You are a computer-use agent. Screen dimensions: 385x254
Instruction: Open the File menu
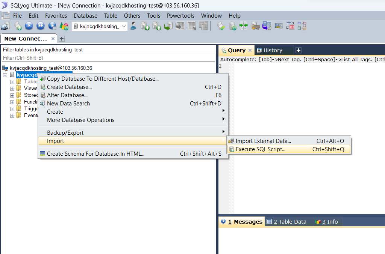(x=17, y=16)
